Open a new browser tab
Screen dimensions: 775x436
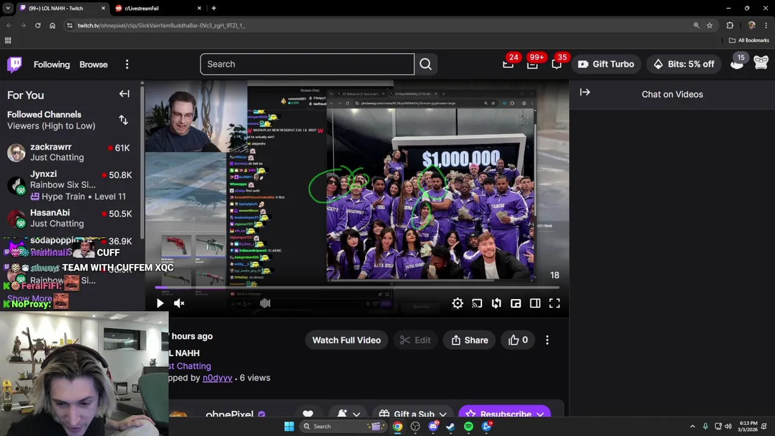tap(214, 8)
